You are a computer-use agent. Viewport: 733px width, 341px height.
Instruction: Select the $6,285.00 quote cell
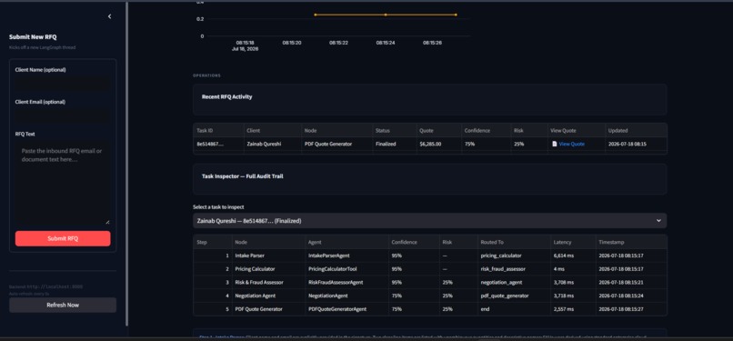pos(439,144)
